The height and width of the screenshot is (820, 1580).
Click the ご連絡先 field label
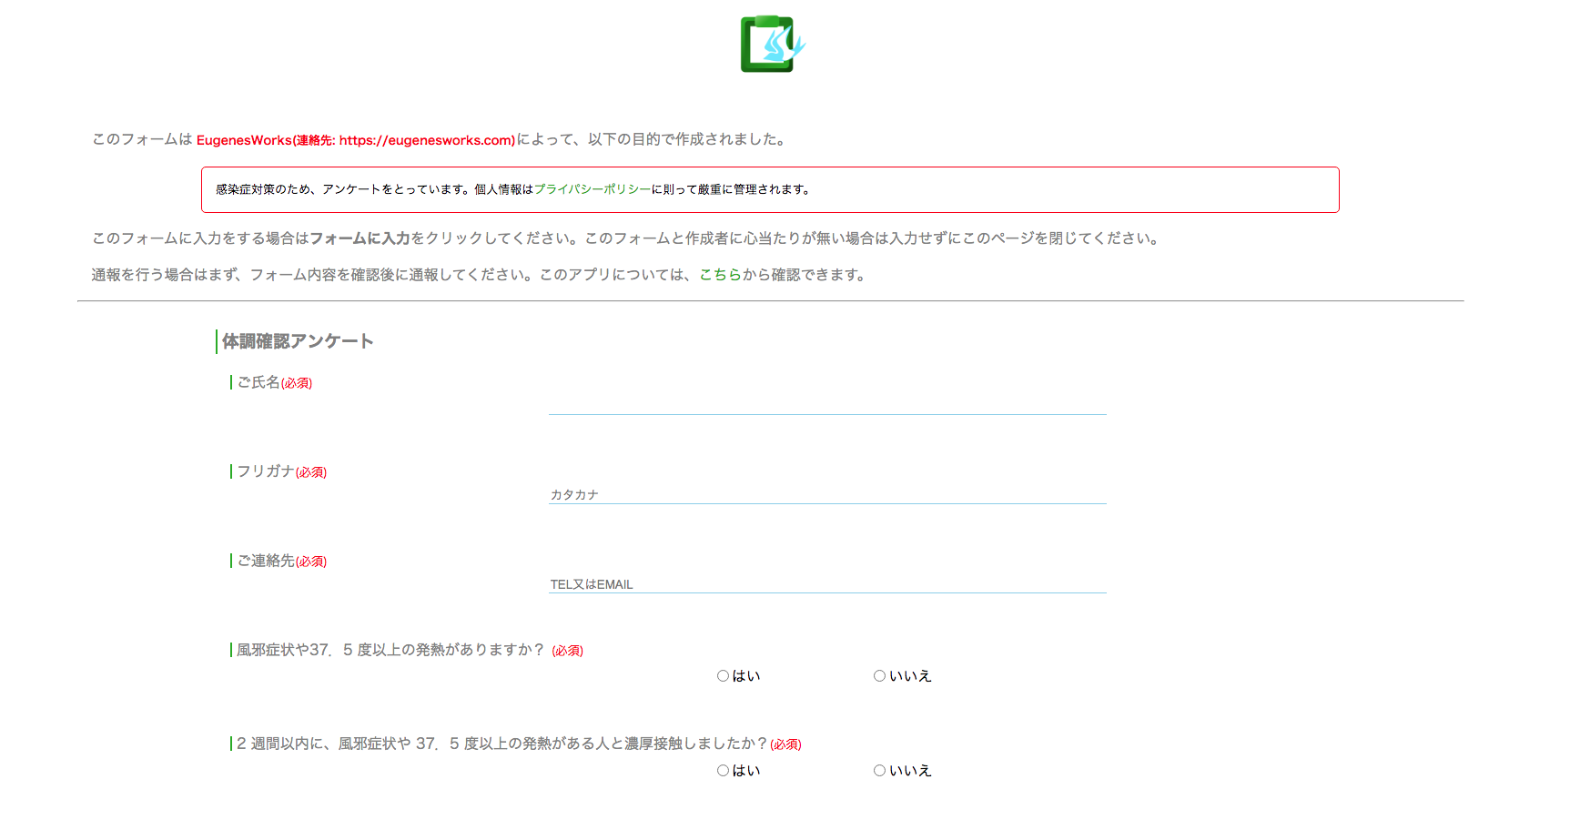[266, 562]
